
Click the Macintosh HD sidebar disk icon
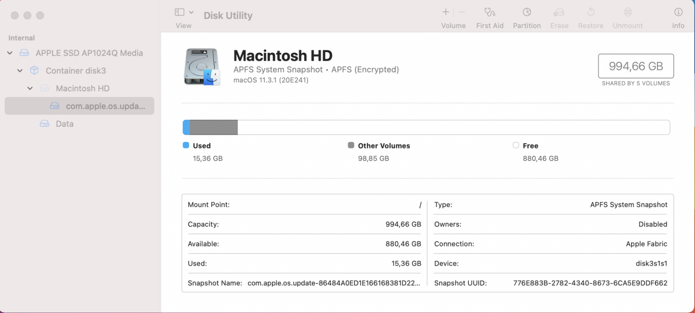pyautogui.click(x=44, y=88)
